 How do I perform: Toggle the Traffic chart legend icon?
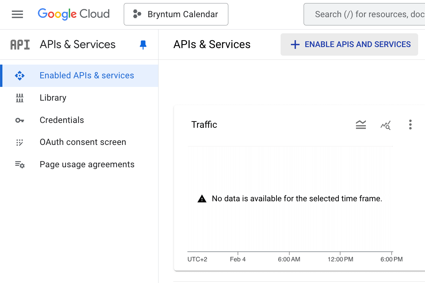point(361,125)
